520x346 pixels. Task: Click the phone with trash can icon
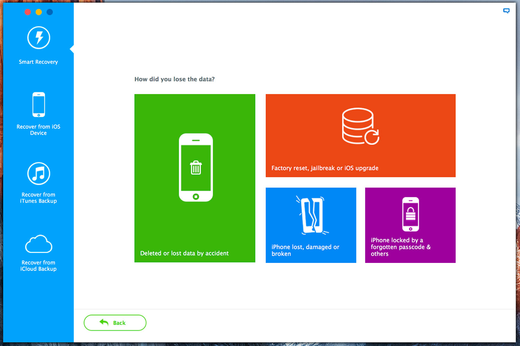tap(196, 167)
